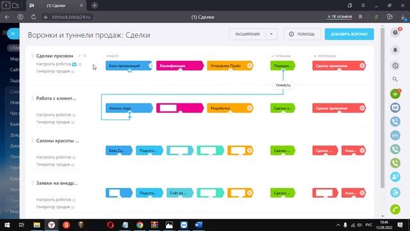Click the Туннель label on connector
The image size is (410, 231).
coord(283,85)
